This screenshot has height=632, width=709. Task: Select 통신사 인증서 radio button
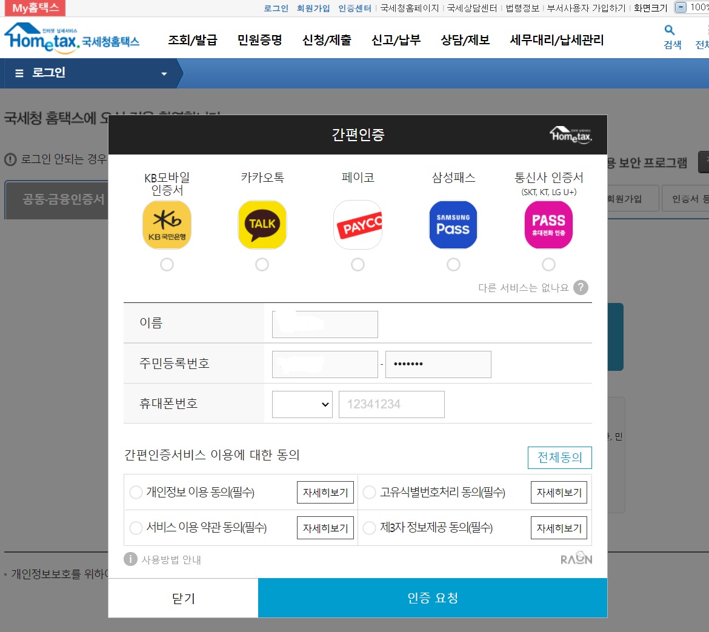548,264
